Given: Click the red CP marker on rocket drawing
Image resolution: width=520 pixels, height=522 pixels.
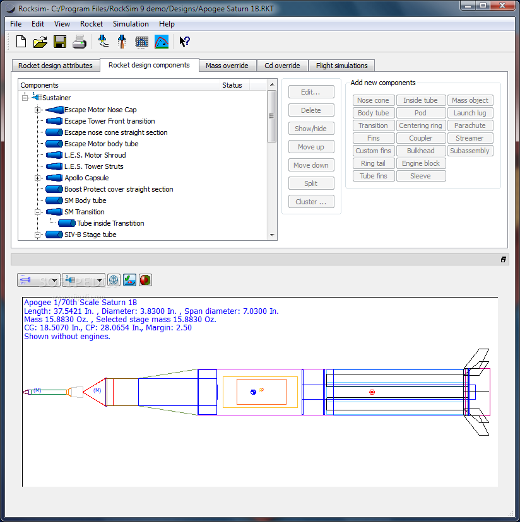Looking at the screenshot, I should [372, 392].
